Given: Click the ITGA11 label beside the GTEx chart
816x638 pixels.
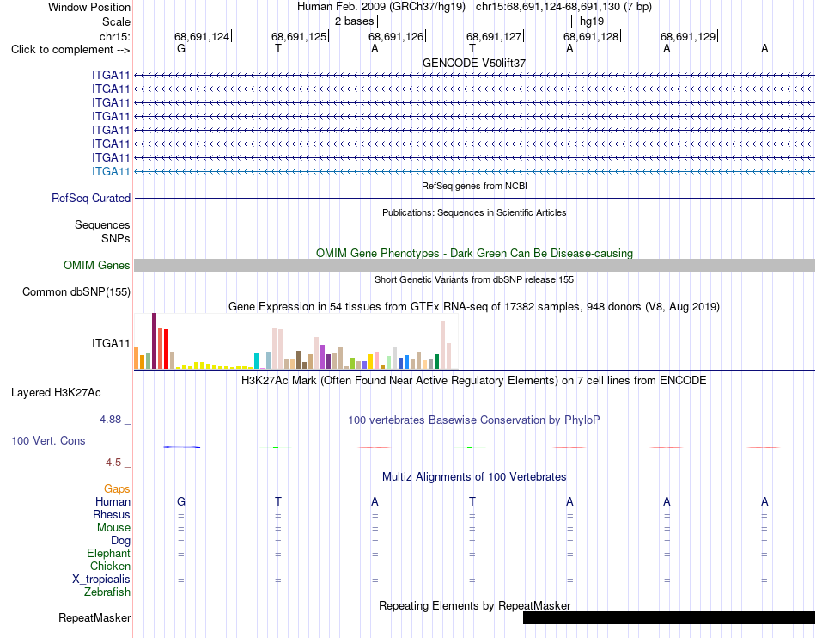Looking at the screenshot, I should point(111,343).
